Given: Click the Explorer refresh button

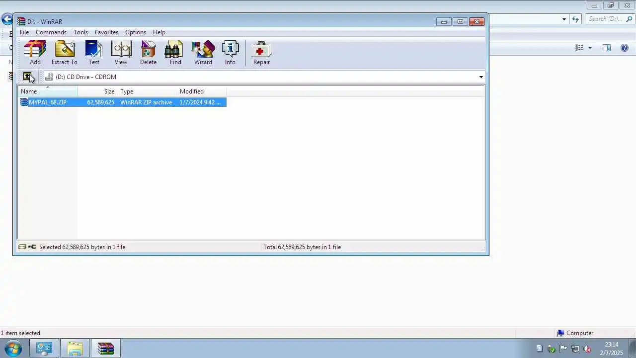Looking at the screenshot, I should coord(575,19).
